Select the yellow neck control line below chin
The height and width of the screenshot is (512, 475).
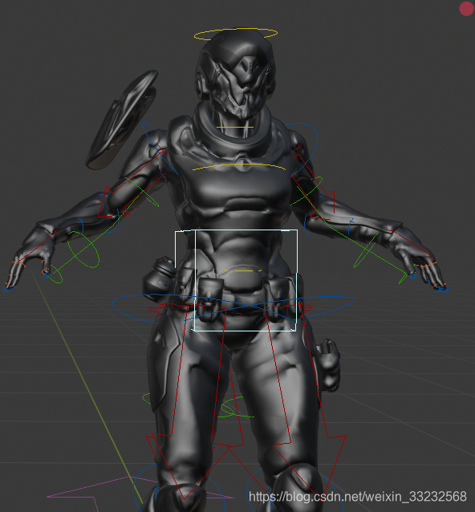point(235,127)
